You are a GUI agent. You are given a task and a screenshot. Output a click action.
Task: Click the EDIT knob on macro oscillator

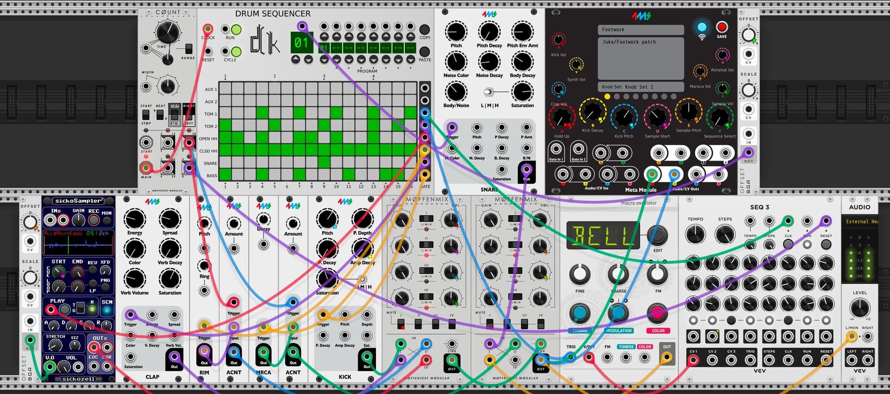tap(657, 235)
